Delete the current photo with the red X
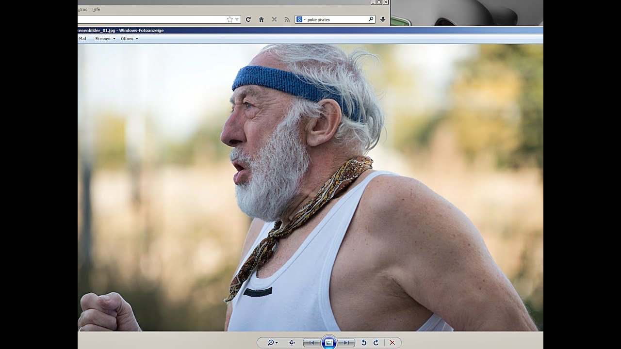 392,343
